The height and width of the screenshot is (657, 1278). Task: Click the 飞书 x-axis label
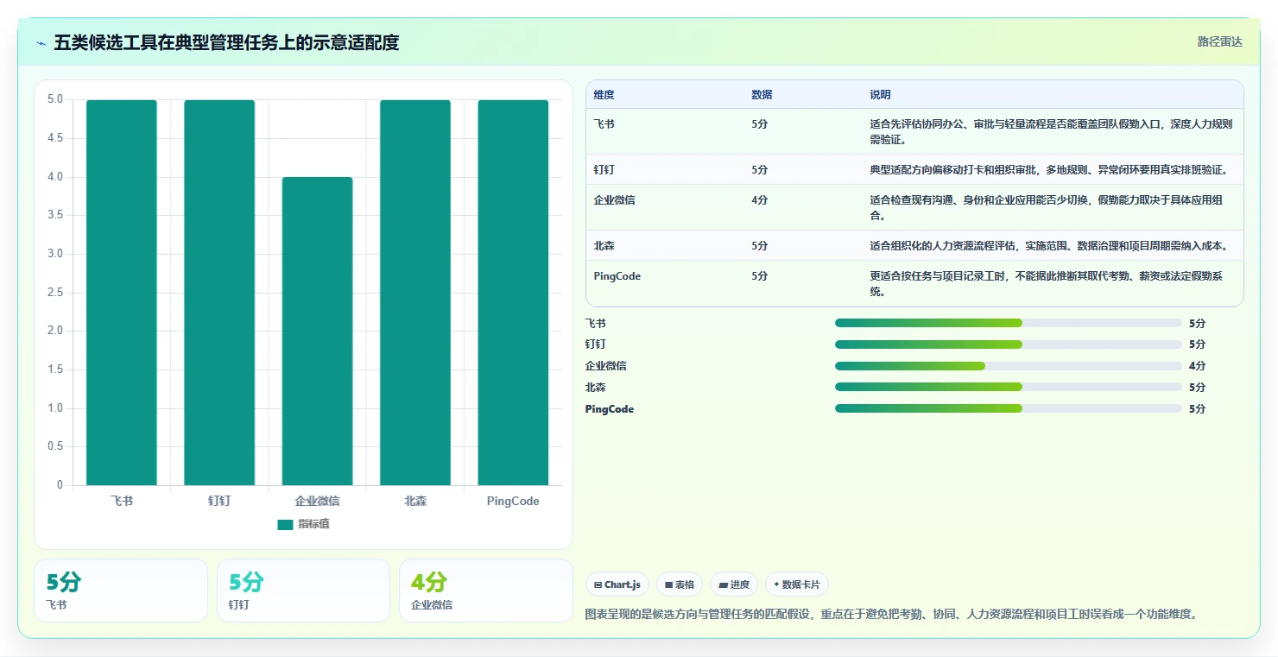click(x=122, y=501)
